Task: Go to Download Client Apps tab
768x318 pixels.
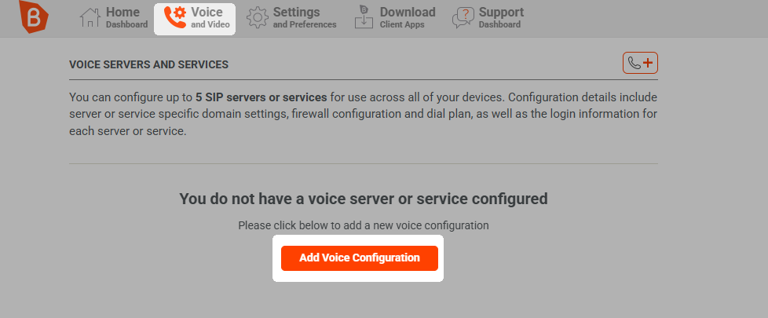Action: coord(395,17)
